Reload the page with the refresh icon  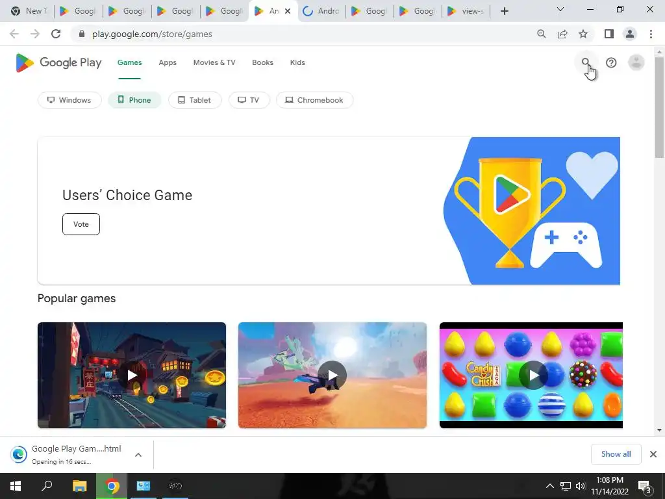coord(56,34)
